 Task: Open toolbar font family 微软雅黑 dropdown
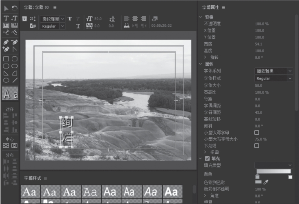tap(53, 19)
